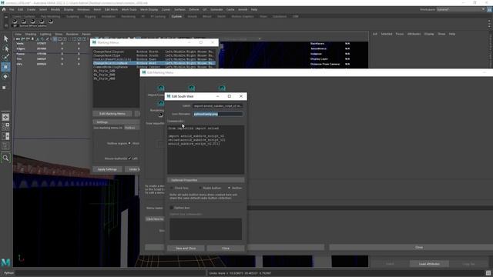Click Close button of Edit Marking Menu window
The height and width of the screenshot is (277, 493).
[x=419, y=248]
